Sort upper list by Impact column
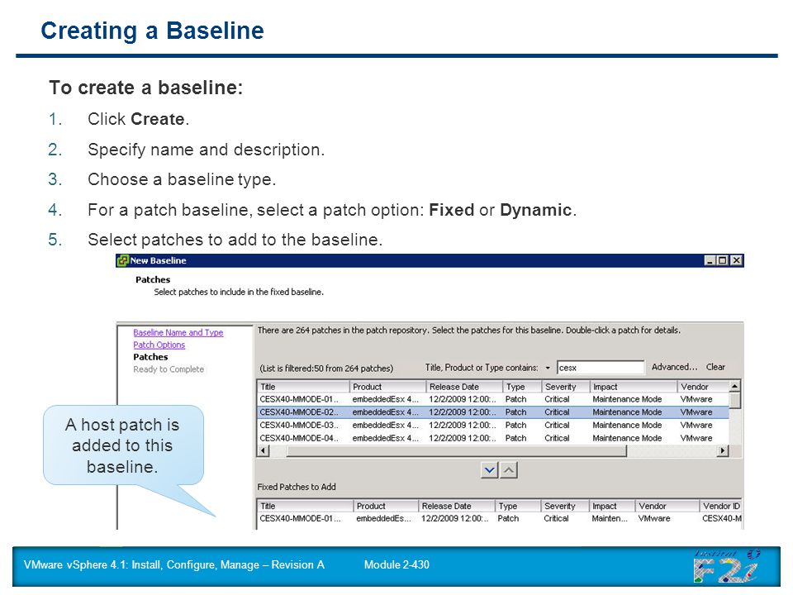Screen dimensions: 793x595 (634, 387)
